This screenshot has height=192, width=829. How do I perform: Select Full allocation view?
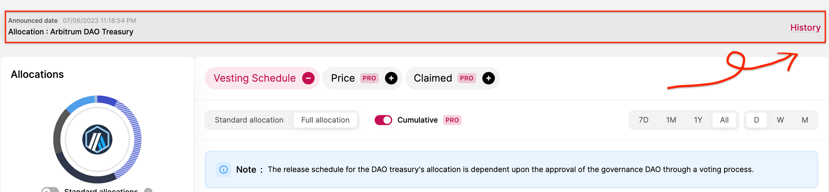[x=325, y=120]
